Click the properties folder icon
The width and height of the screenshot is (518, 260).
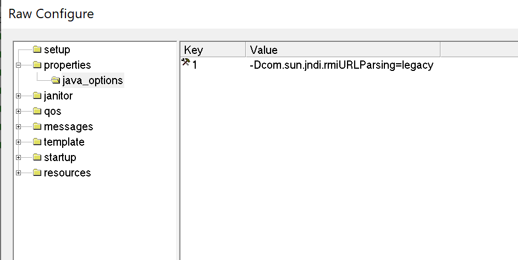pyautogui.click(x=37, y=65)
